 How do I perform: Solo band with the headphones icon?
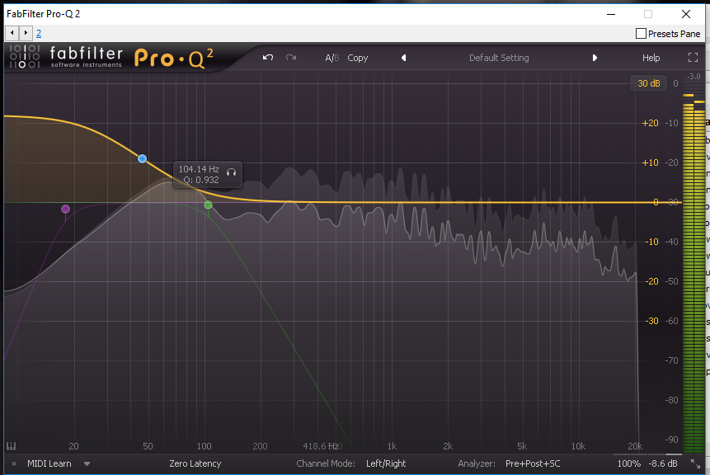[x=232, y=172]
